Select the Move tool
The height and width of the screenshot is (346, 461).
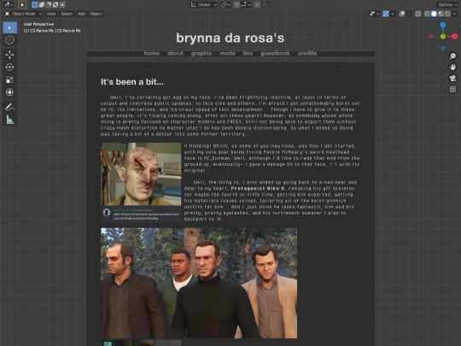coord(9,55)
